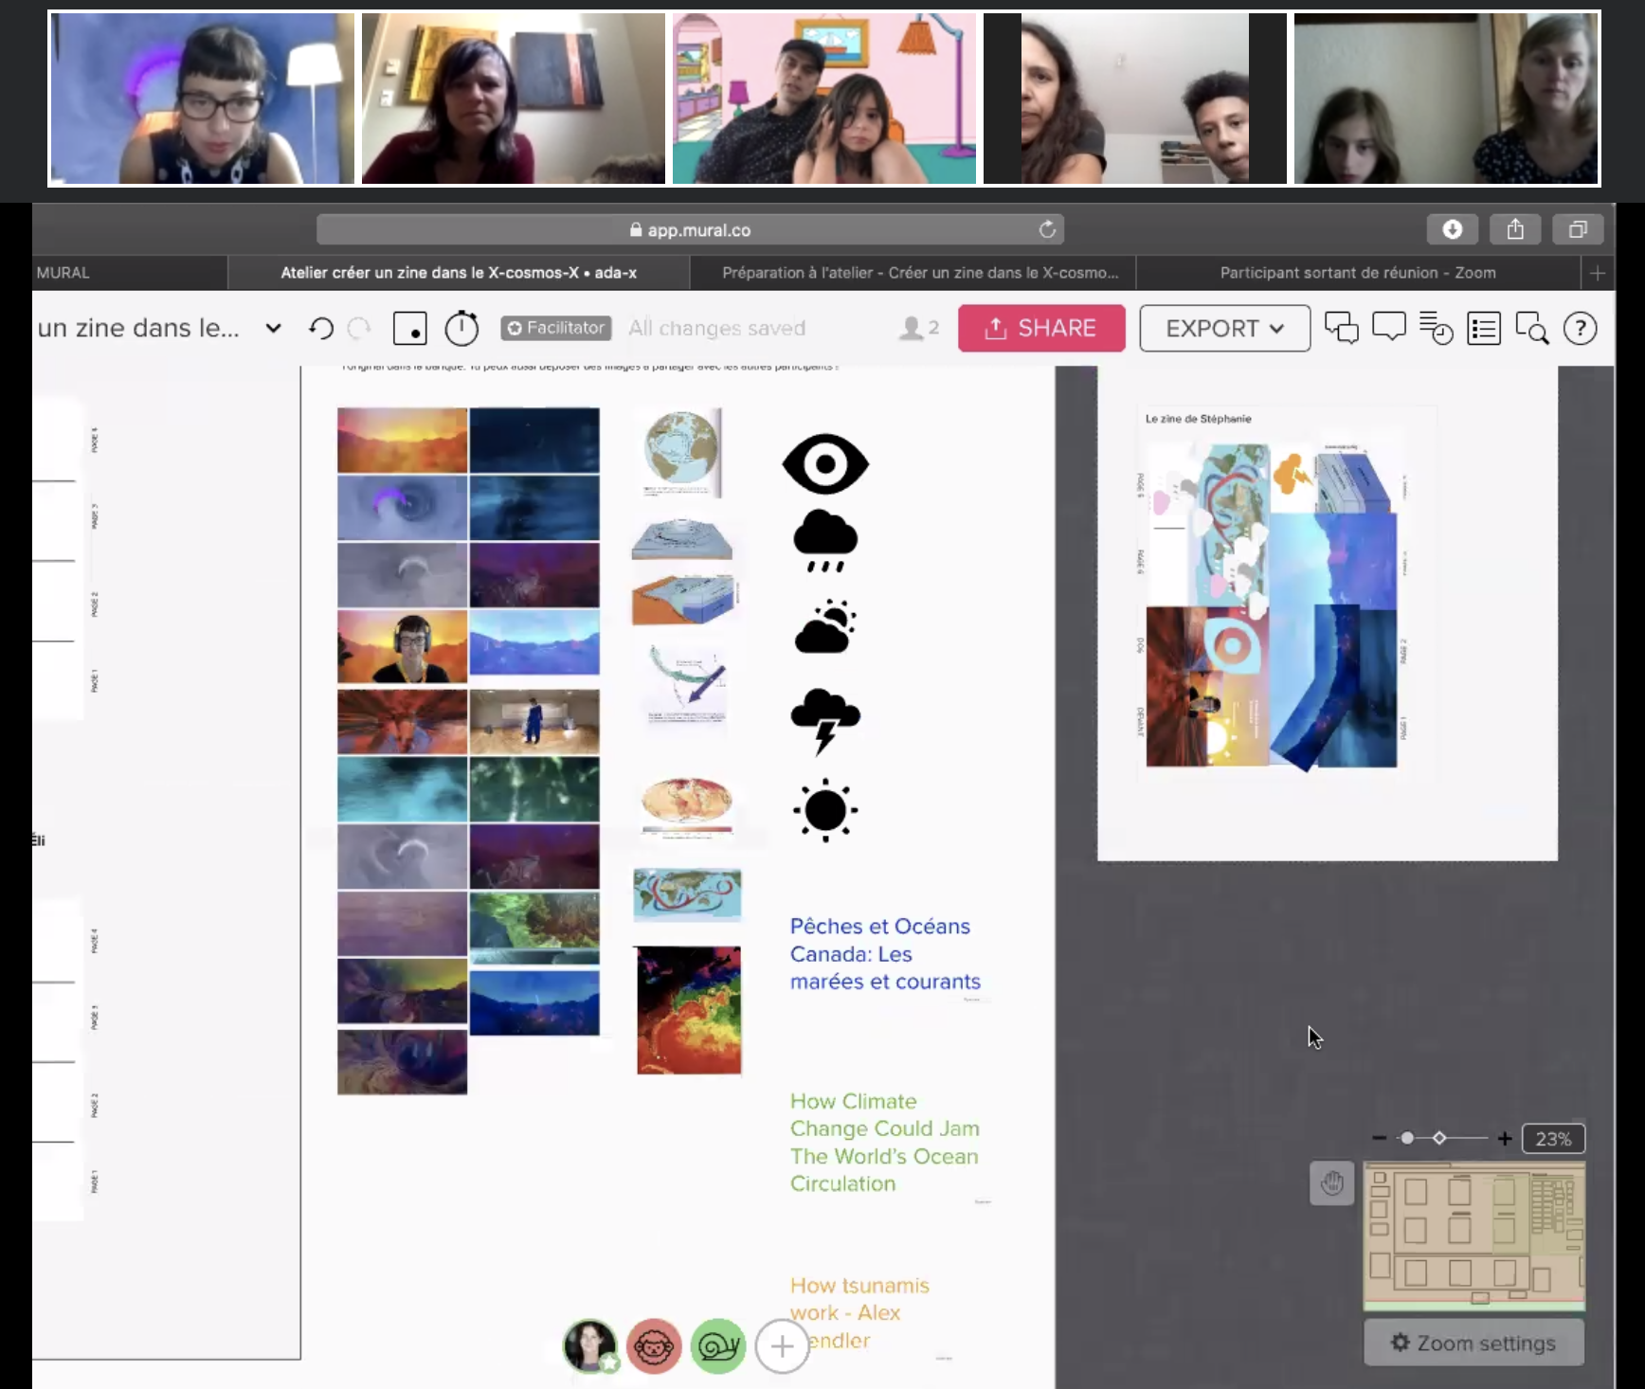The height and width of the screenshot is (1389, 1645).
Task: Open How Climate Change Could Jam link
Action: coord(885,1143)
